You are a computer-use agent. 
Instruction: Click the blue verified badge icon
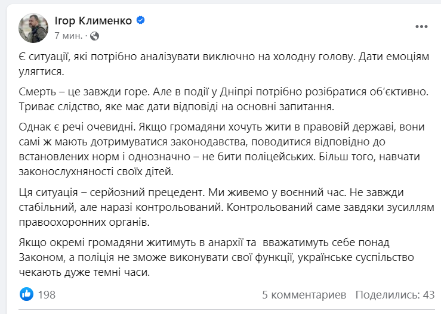pos(141,21)
